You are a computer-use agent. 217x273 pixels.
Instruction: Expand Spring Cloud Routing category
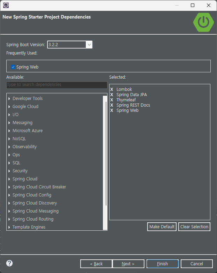click(x=9, y=219)
